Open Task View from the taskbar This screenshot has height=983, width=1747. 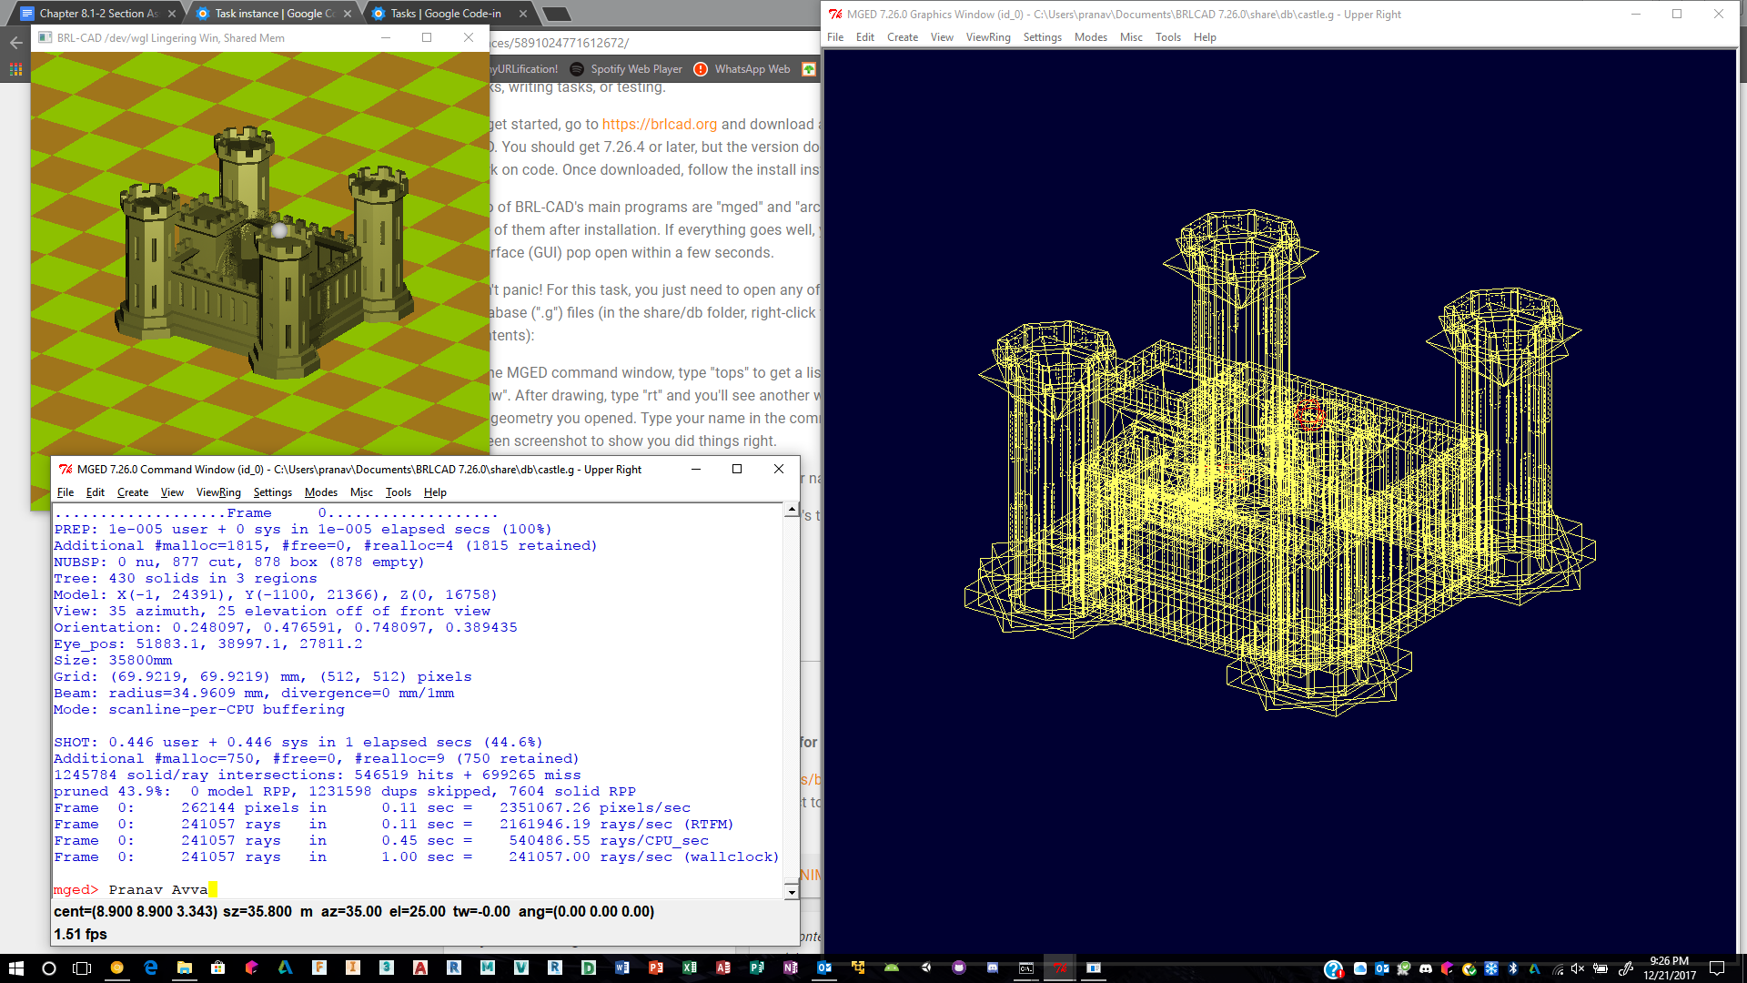(x=82, y=968)
